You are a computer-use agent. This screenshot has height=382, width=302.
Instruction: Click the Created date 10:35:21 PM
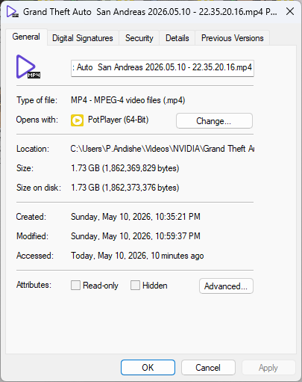(x=136, y=217)
